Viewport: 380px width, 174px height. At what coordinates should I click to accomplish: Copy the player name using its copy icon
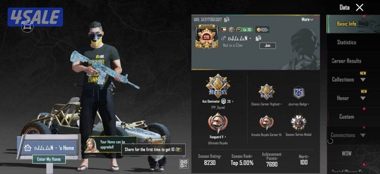click(x=258, y=38)
